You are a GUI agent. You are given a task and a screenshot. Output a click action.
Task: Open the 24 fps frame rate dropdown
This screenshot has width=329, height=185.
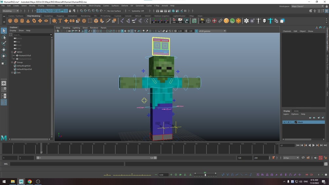click(x=291, y=158)
